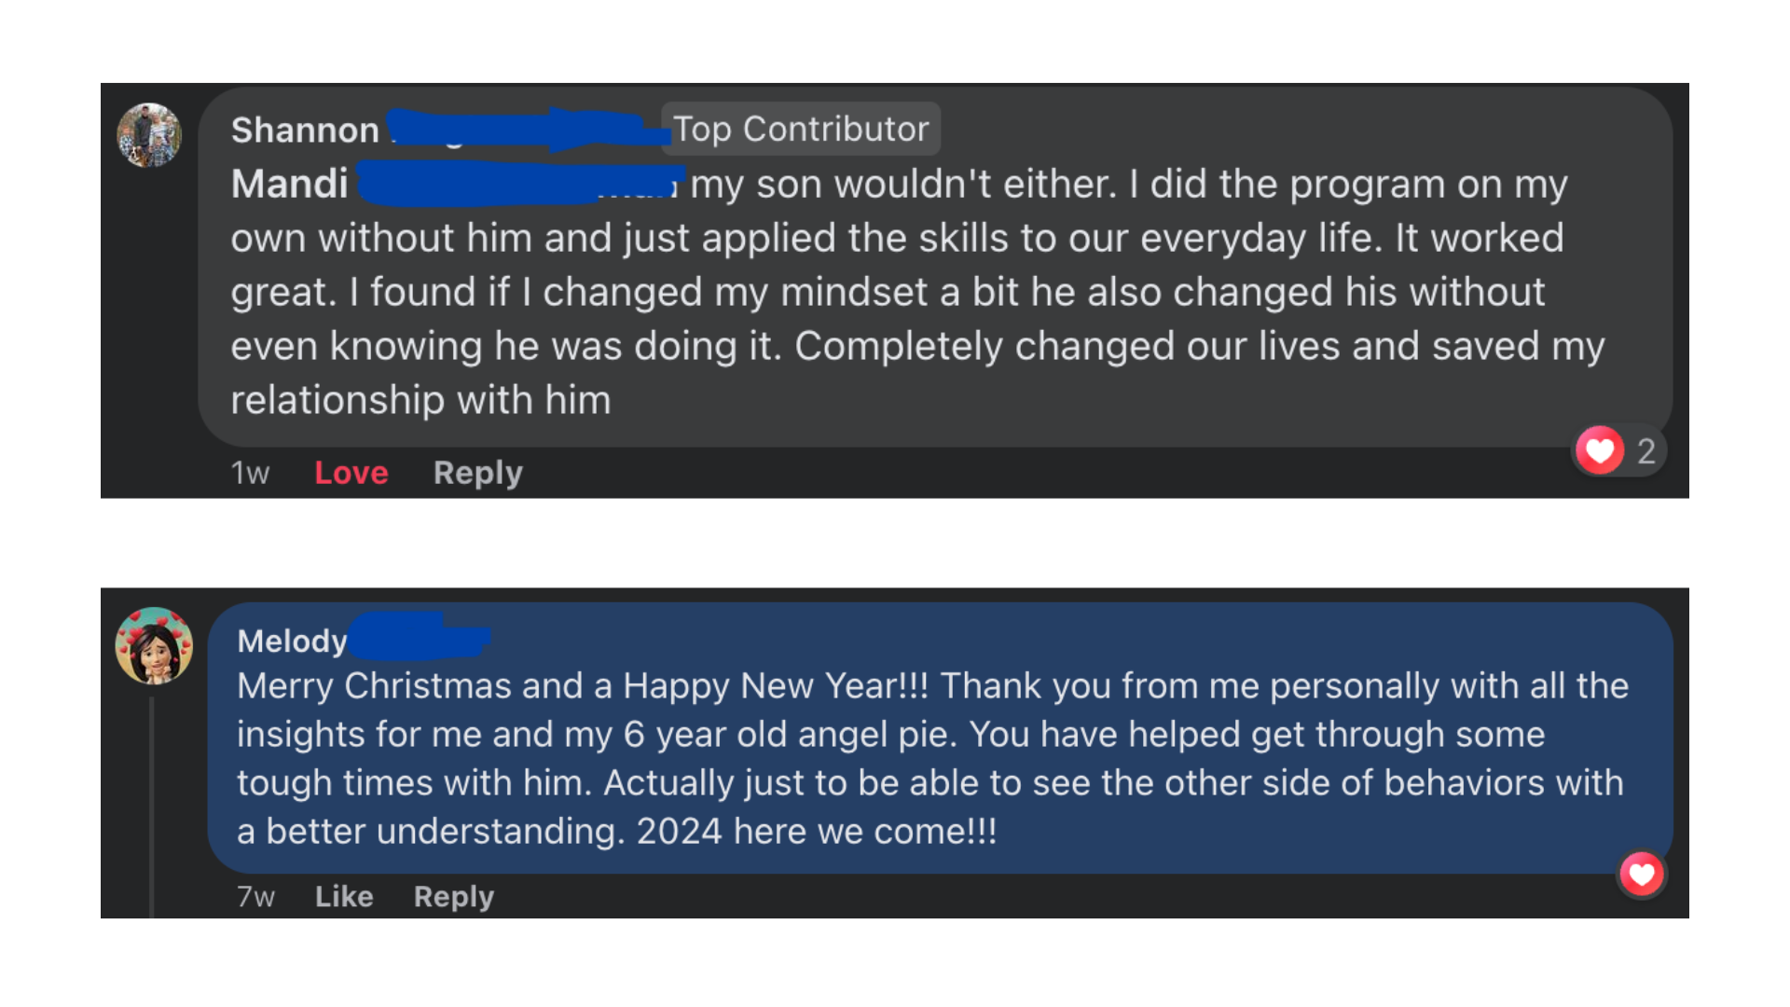
Task: Click the text "relationship with him"
Action: [x=420, y=400]
